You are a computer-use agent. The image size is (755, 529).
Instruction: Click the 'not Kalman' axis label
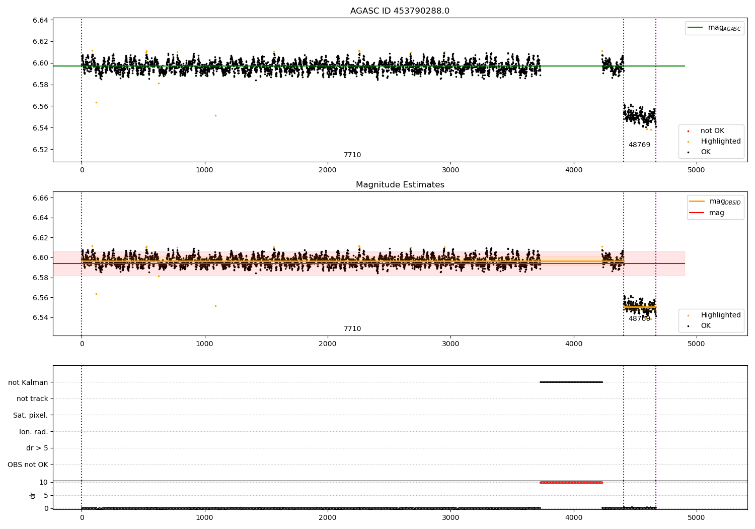tap(28, 382)
